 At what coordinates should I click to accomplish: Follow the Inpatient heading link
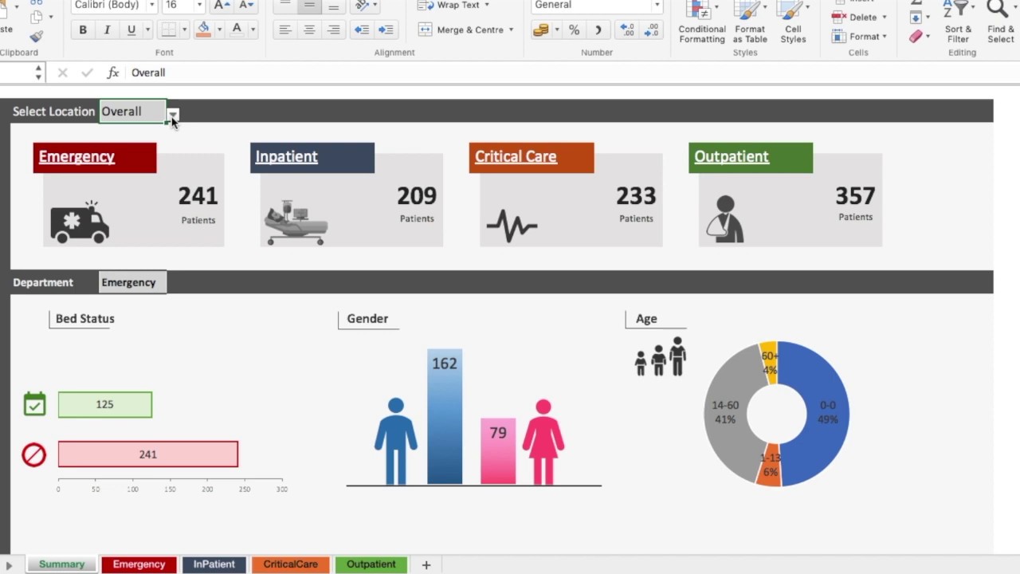click(286, 157)
